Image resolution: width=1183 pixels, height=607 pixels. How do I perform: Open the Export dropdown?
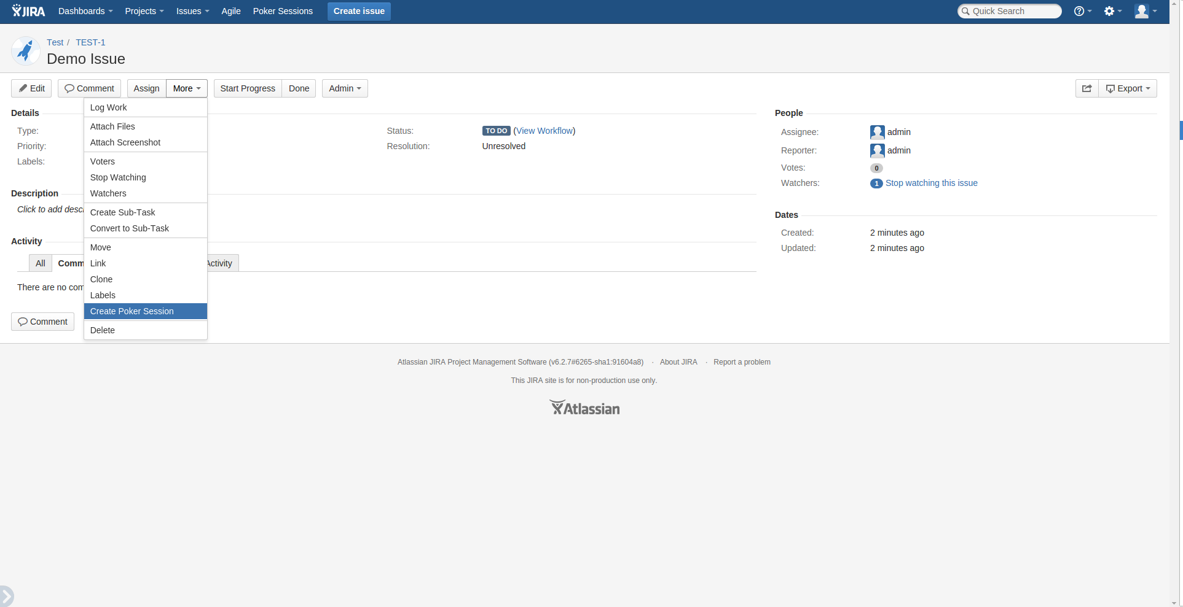tap(1128, 88)
